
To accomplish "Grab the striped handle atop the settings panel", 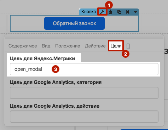I will [84, 37].
